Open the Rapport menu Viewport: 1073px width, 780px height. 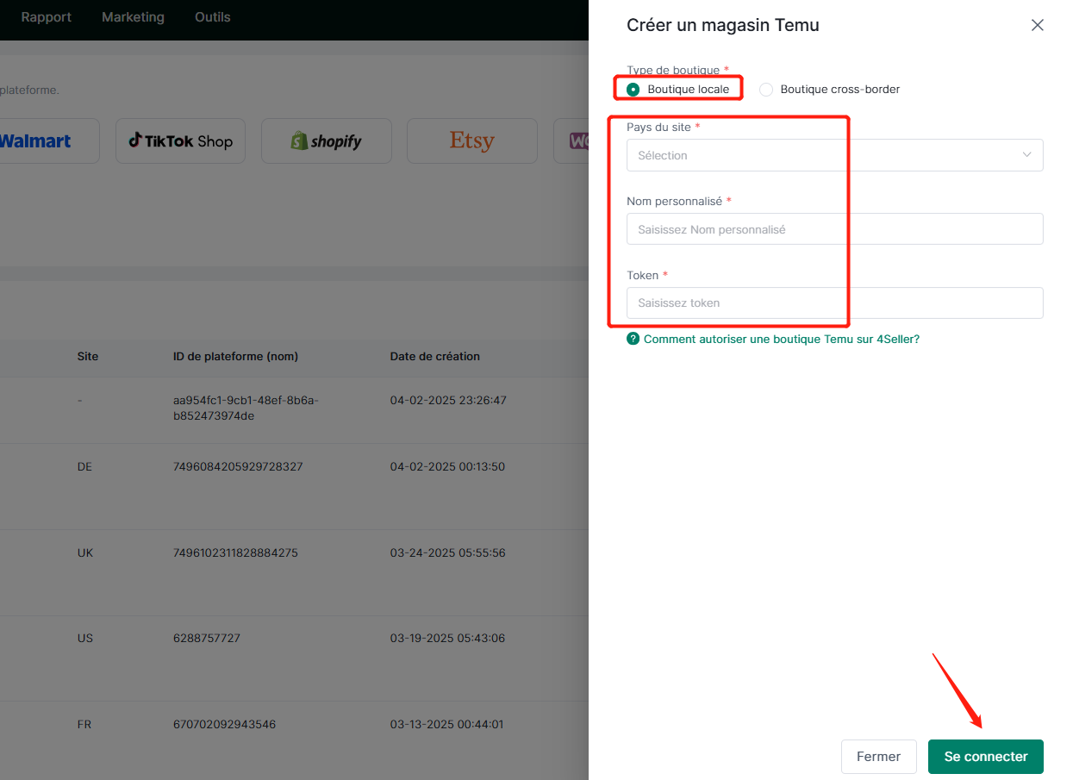pyautogui.click(x=47, y=17)
